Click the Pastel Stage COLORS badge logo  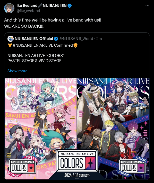click(x=22, y=166)
